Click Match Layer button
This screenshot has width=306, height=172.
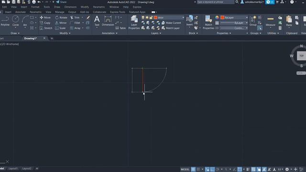171,28
